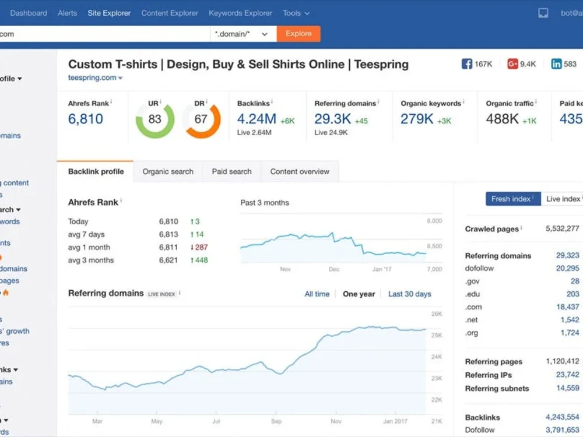Select the One year range
The image size is (583, 437).
click(x=359, y=294)
